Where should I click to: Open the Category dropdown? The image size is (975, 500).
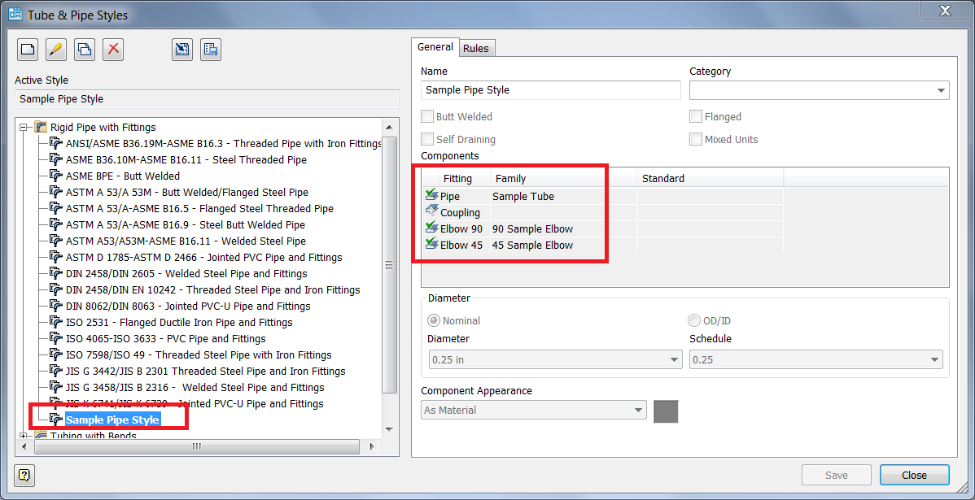click(x=942, y=89)
